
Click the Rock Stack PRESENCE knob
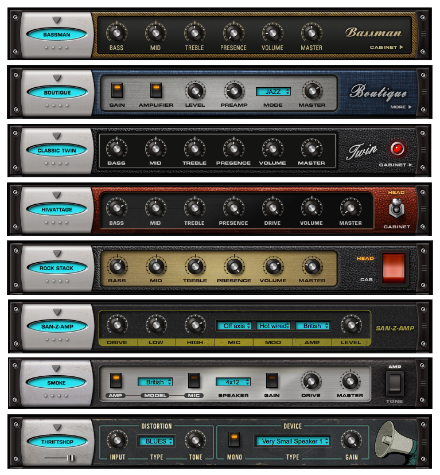click(233, 266)
